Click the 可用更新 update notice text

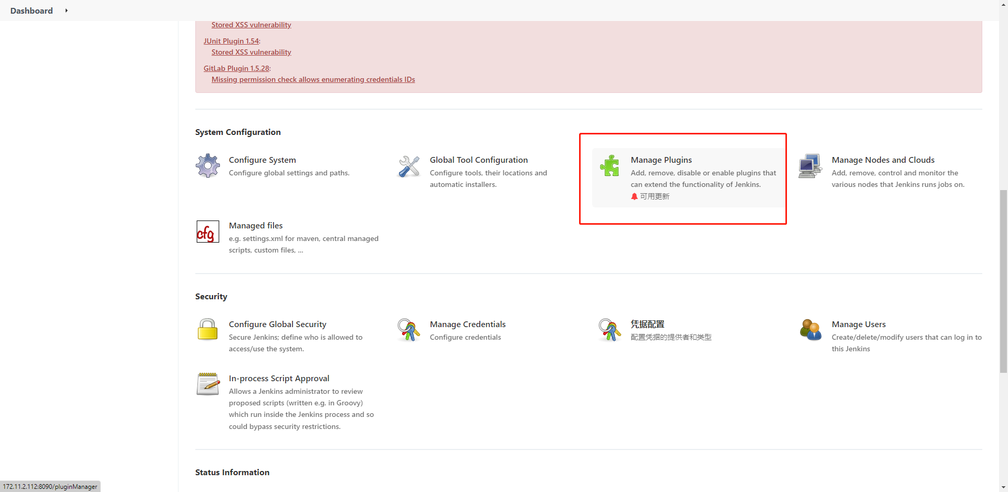[655, 196]
